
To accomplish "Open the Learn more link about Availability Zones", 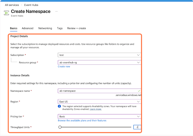I will pos(95,109).
